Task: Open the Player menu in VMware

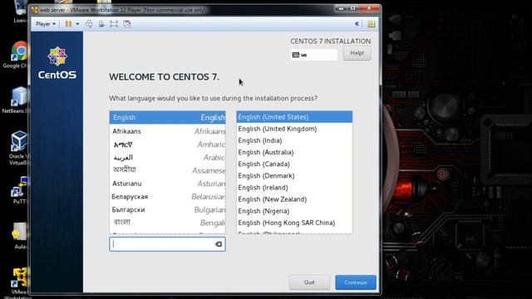Action: [46, 24]
